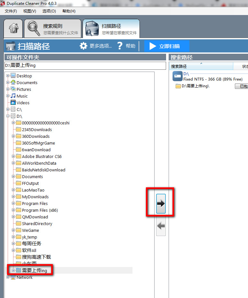Select the Music note icon
248x298 pixels.
point(13,96)
